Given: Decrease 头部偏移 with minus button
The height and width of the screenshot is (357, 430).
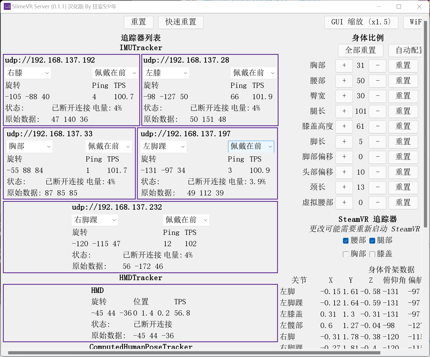Looking at the screenshot, I should (x=377, y=172).
